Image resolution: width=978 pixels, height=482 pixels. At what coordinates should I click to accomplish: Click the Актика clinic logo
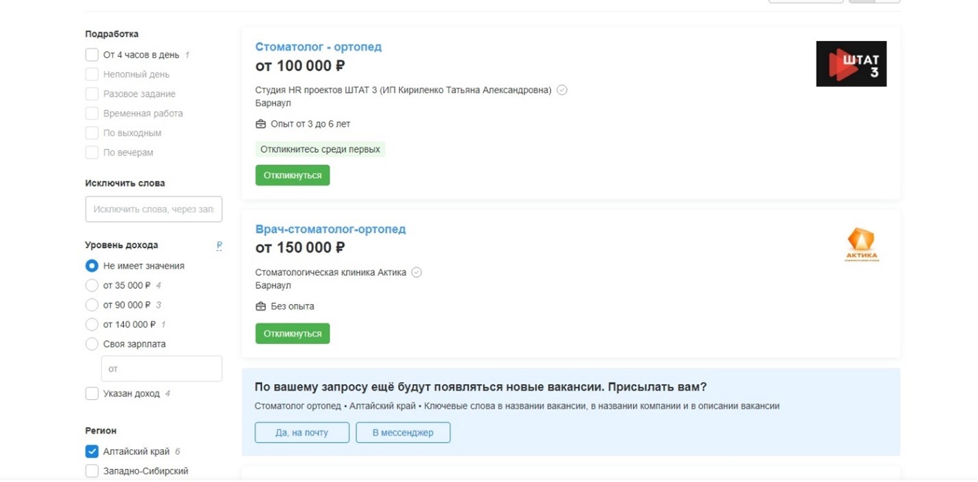click(861, 245)
